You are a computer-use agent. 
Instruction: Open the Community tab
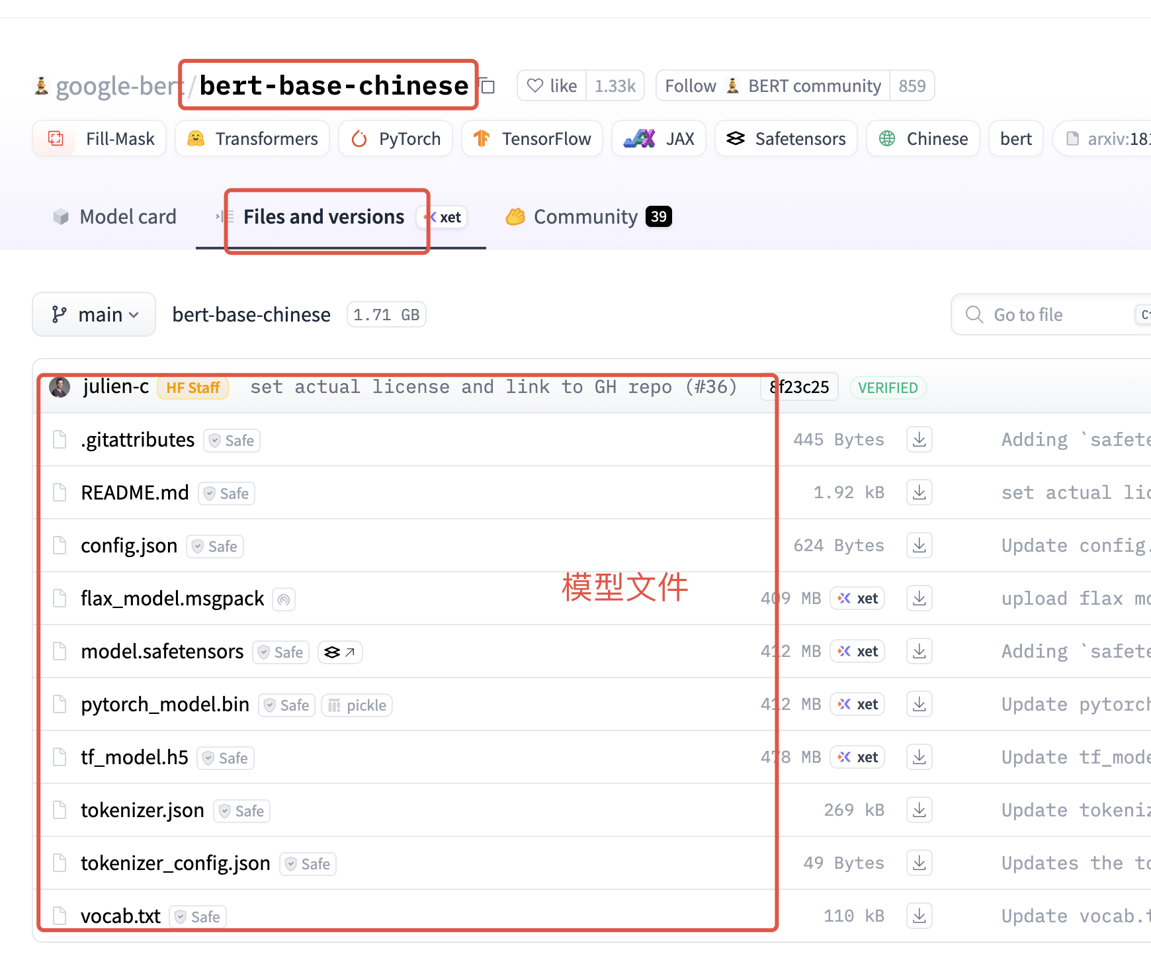[x=589, y=217]
